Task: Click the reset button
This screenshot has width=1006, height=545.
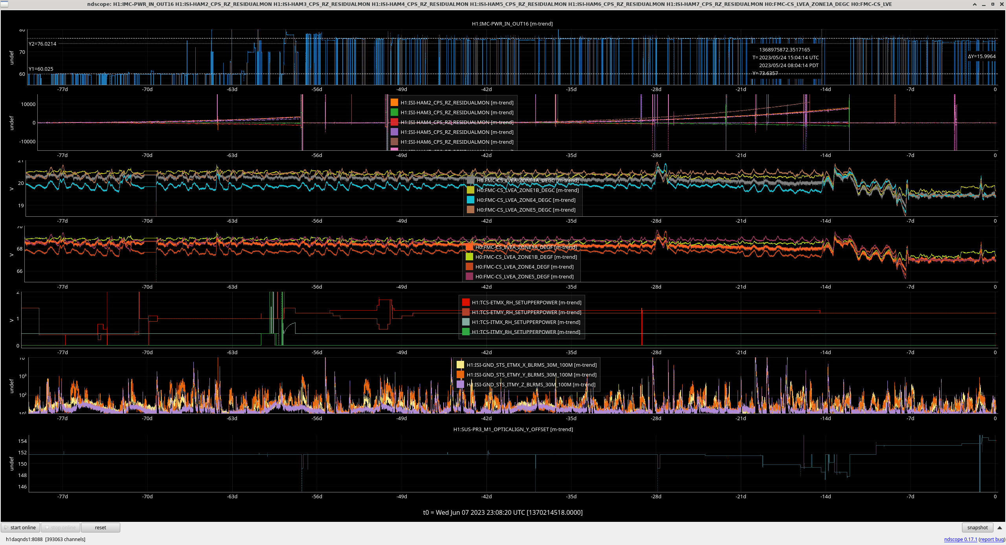Action: 100,527
